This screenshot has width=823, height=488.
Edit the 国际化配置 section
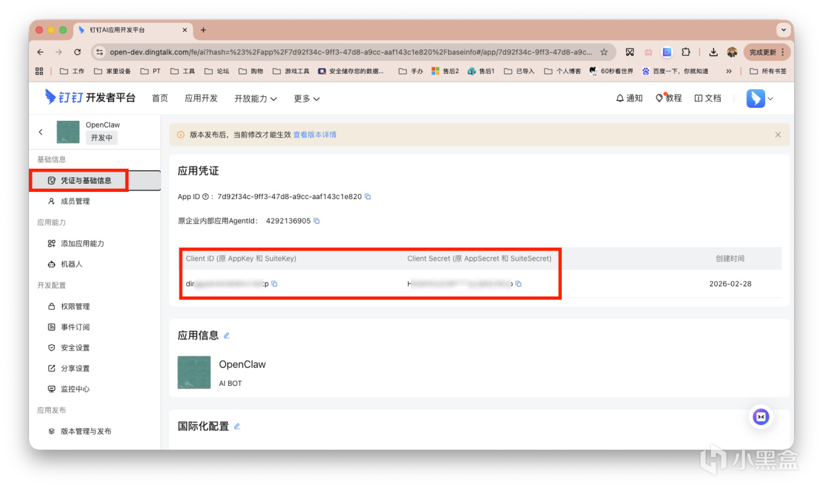tap(237, 426)
